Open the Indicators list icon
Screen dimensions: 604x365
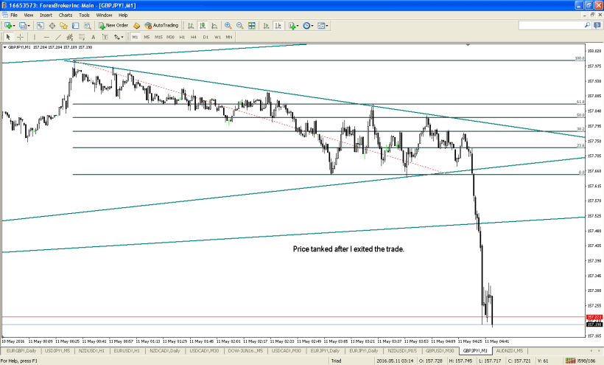click(x=292, y=25)
